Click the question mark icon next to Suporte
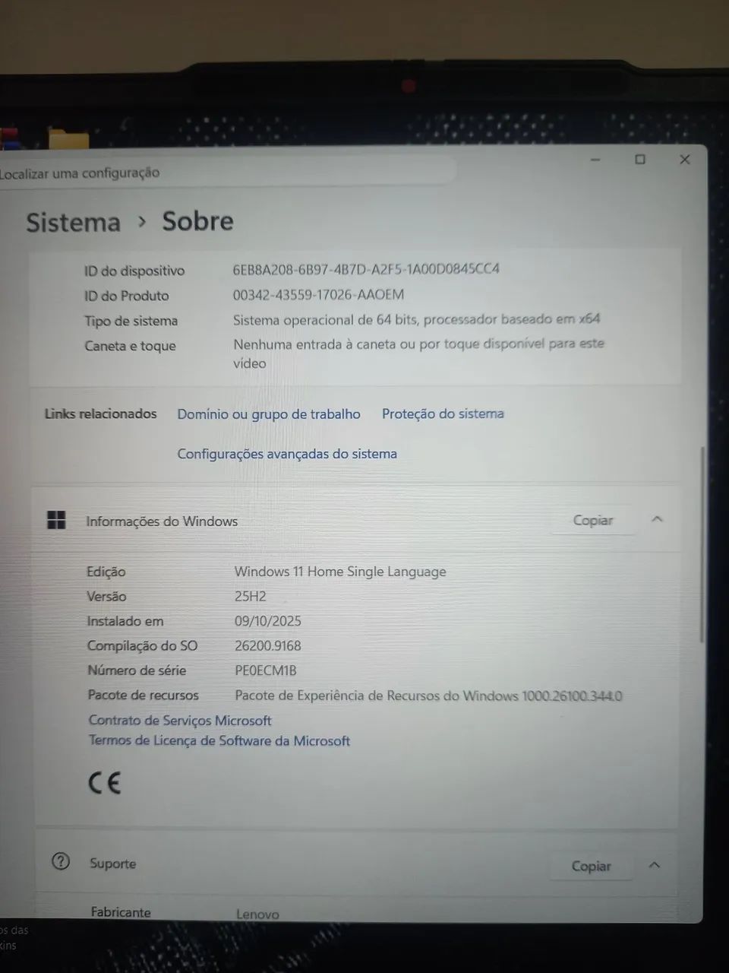This screenshot has height=973, width=729. (x=61, y=861)
